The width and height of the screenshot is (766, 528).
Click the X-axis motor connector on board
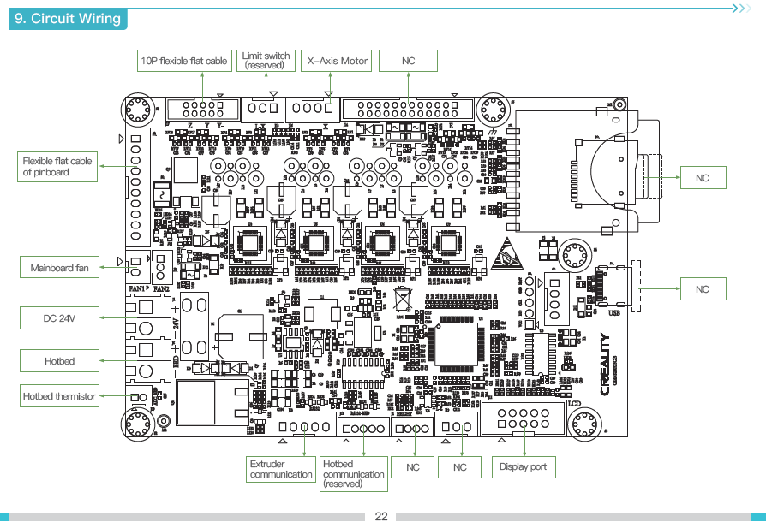pyautogui.click(x=313, y=110)
